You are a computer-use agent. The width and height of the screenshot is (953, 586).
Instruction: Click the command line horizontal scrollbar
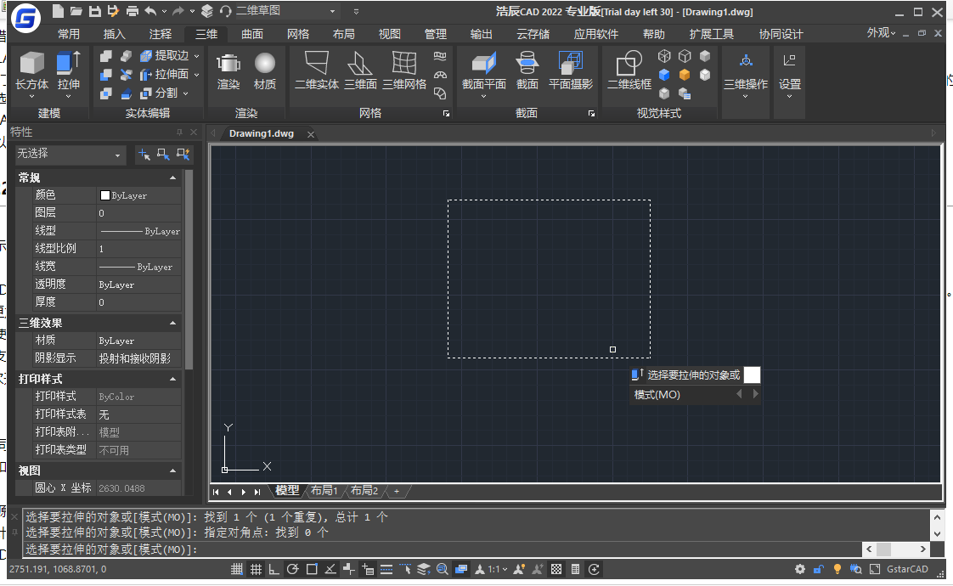(896, 549)
